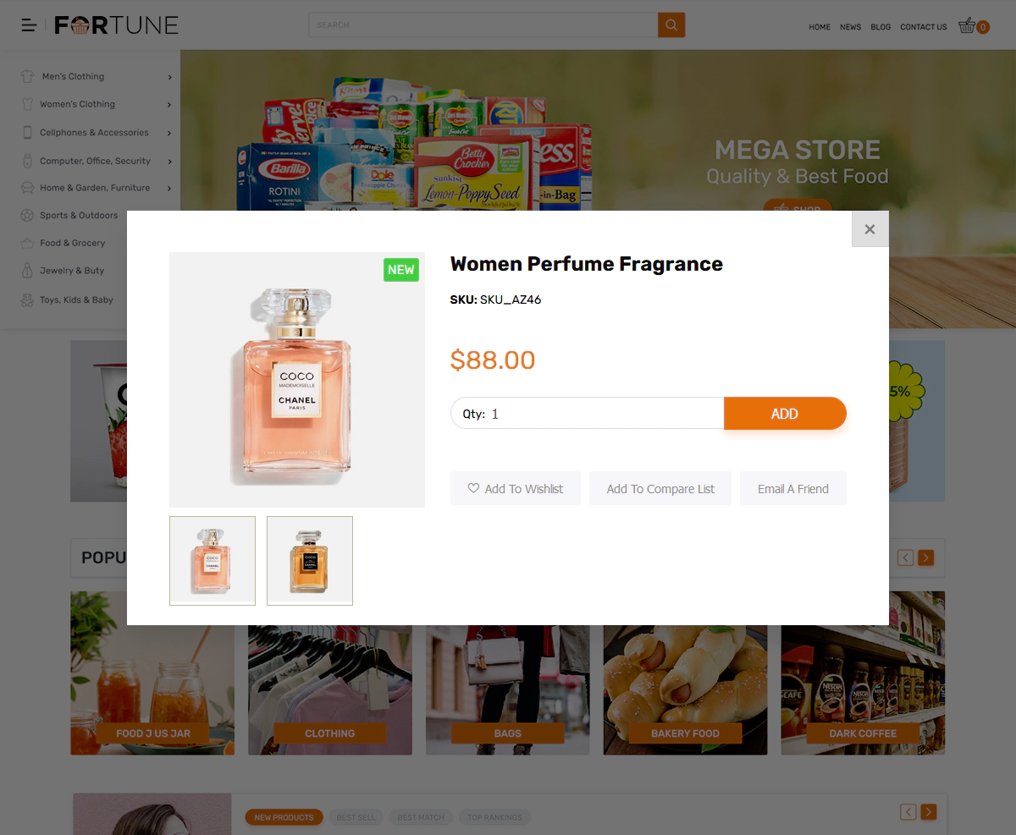
Task: Open the Food & Grocery category
Action: (x=73, y=244)
